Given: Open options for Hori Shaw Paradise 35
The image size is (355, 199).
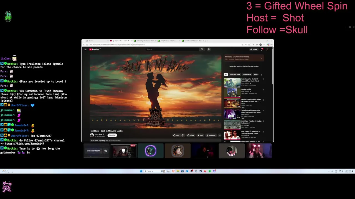Looking at the screenshot, I should pos(263,121).
